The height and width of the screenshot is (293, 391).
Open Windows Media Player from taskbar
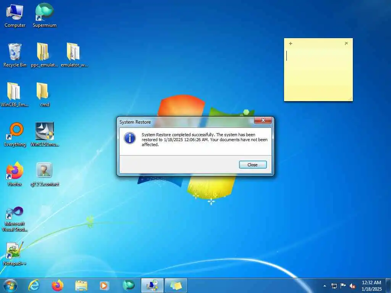(105, 285)
